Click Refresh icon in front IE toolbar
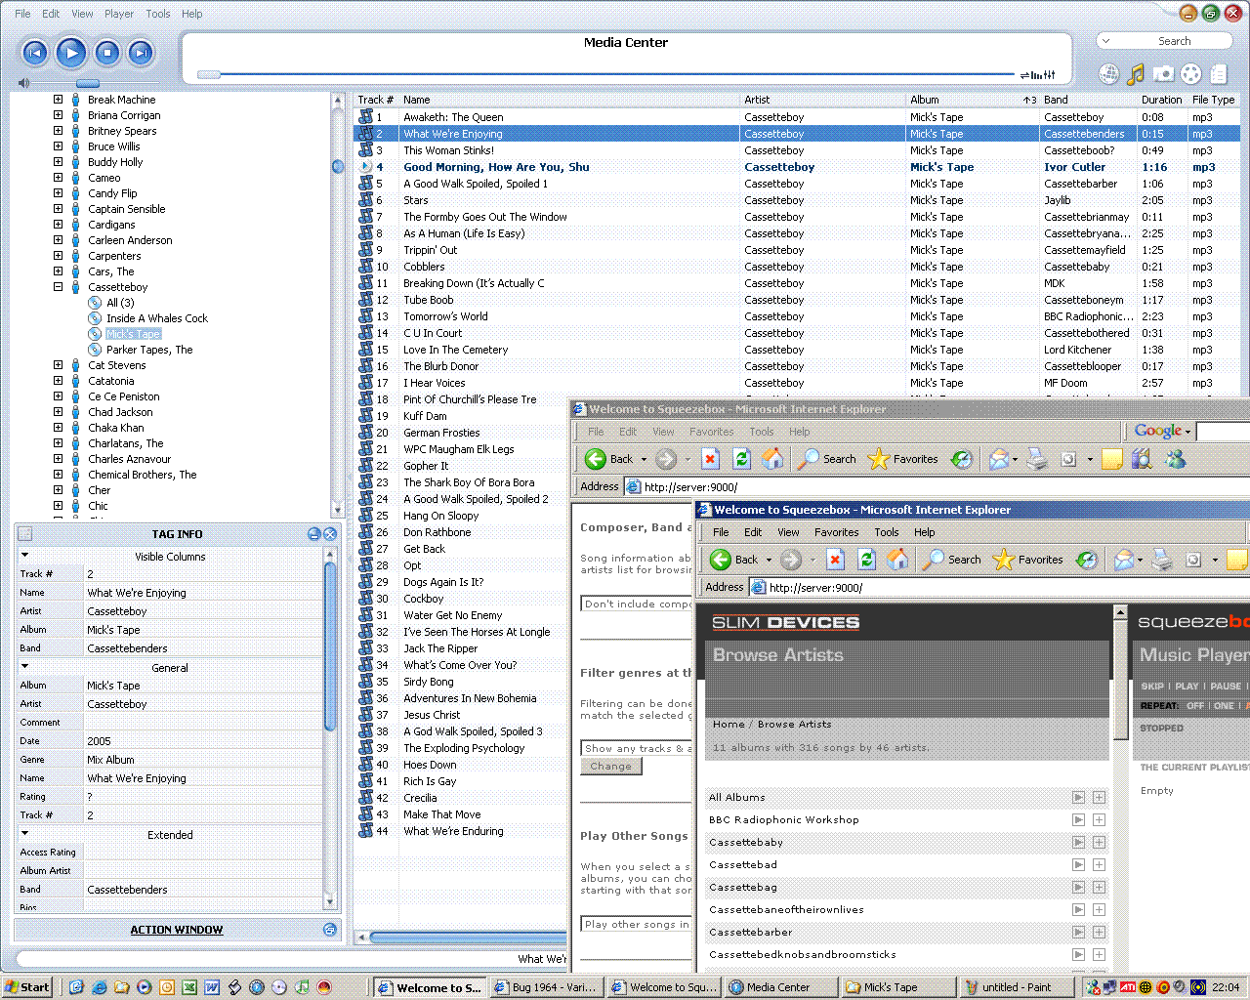This screenshot has width=1250, height=1000. (866, 560)
